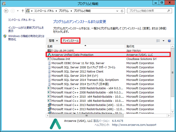The height and width of the screenshot is (132, 176).
Task: Select Microsoft SQL Server 2008 セットアップ サポート ファイル
Action: click(83, 67)
